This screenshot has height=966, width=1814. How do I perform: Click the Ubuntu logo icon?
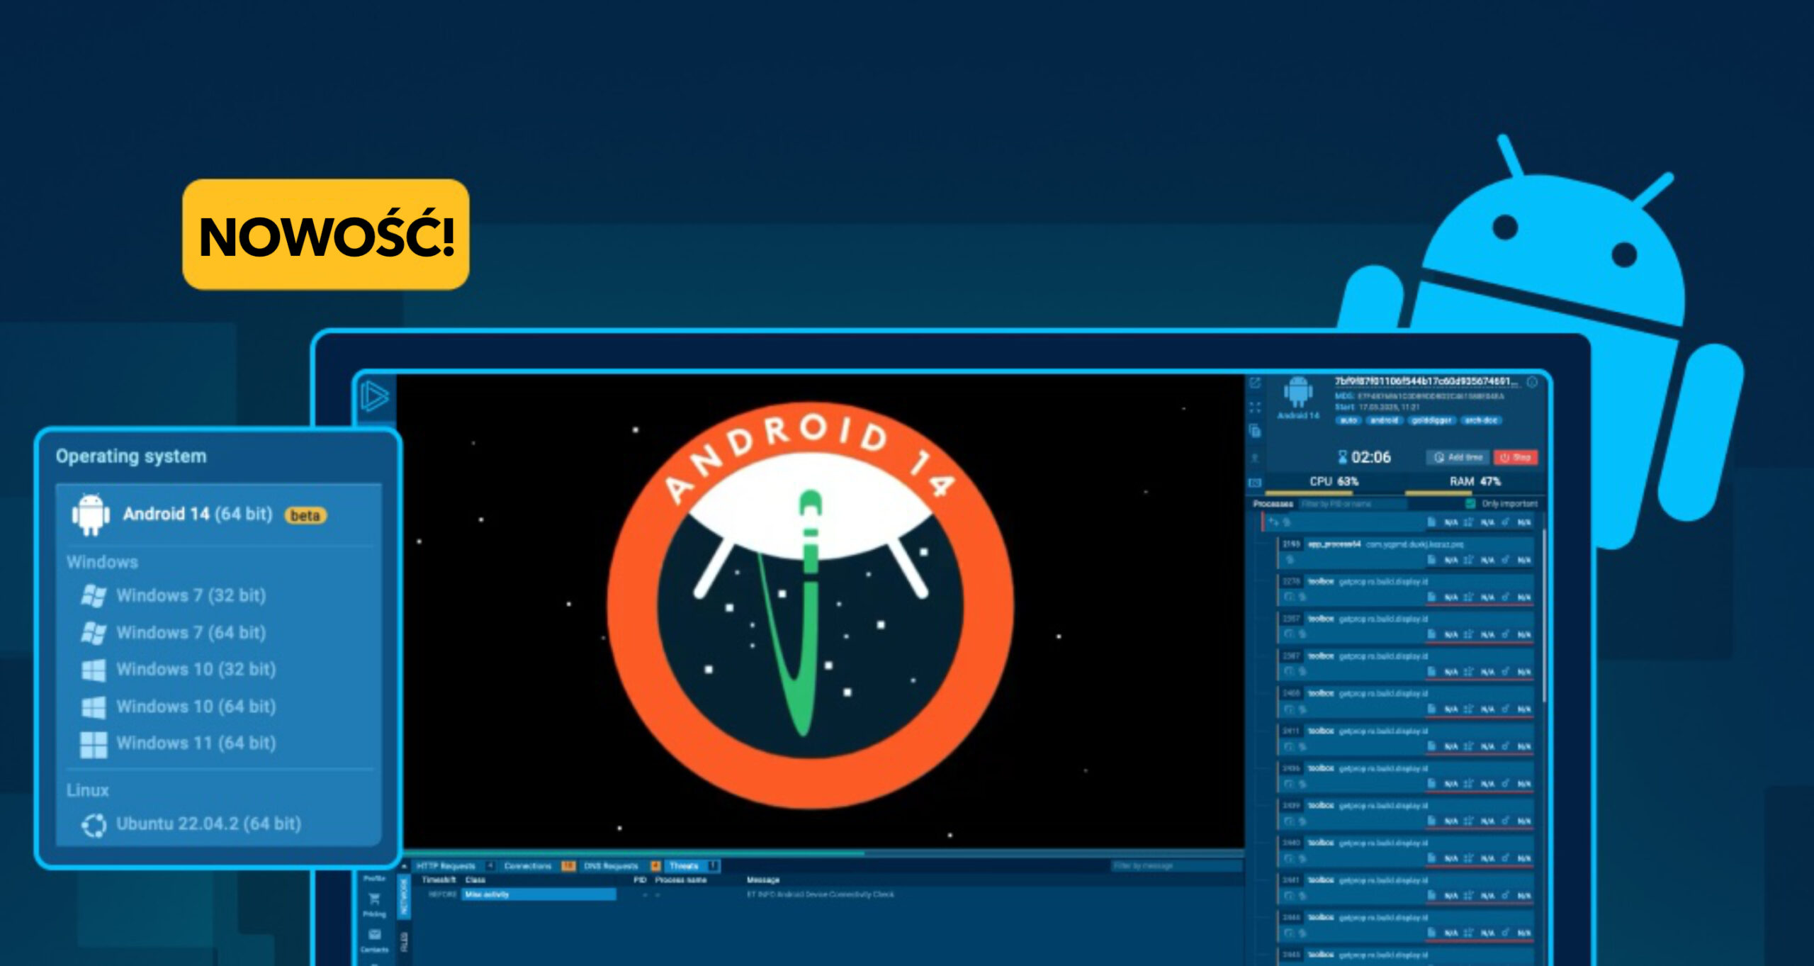tap(94, 825)
